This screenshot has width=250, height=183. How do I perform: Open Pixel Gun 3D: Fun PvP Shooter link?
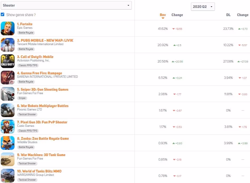pos(42,122)
